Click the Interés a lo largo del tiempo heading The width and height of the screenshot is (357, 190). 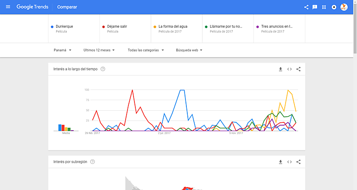(x=76, y=69)
